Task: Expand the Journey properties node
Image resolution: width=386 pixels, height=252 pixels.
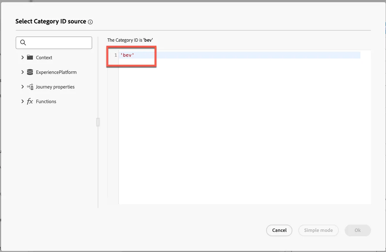Action: 22,87
